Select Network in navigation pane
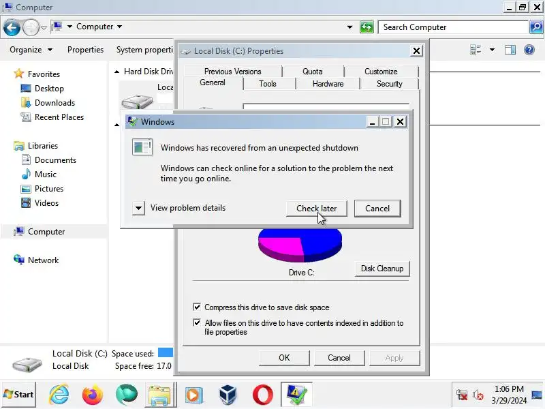Screen dimensions: 545x409 point(36,260)
